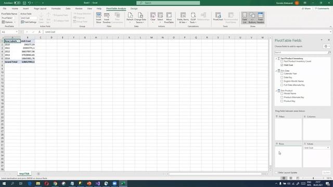
Task: Check the Calendar Year field
Action: tap(282, 74)
